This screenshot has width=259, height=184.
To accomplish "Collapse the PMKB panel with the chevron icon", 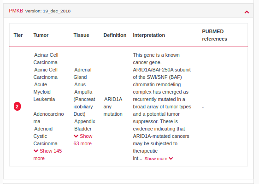I will [x=247, y=12].
